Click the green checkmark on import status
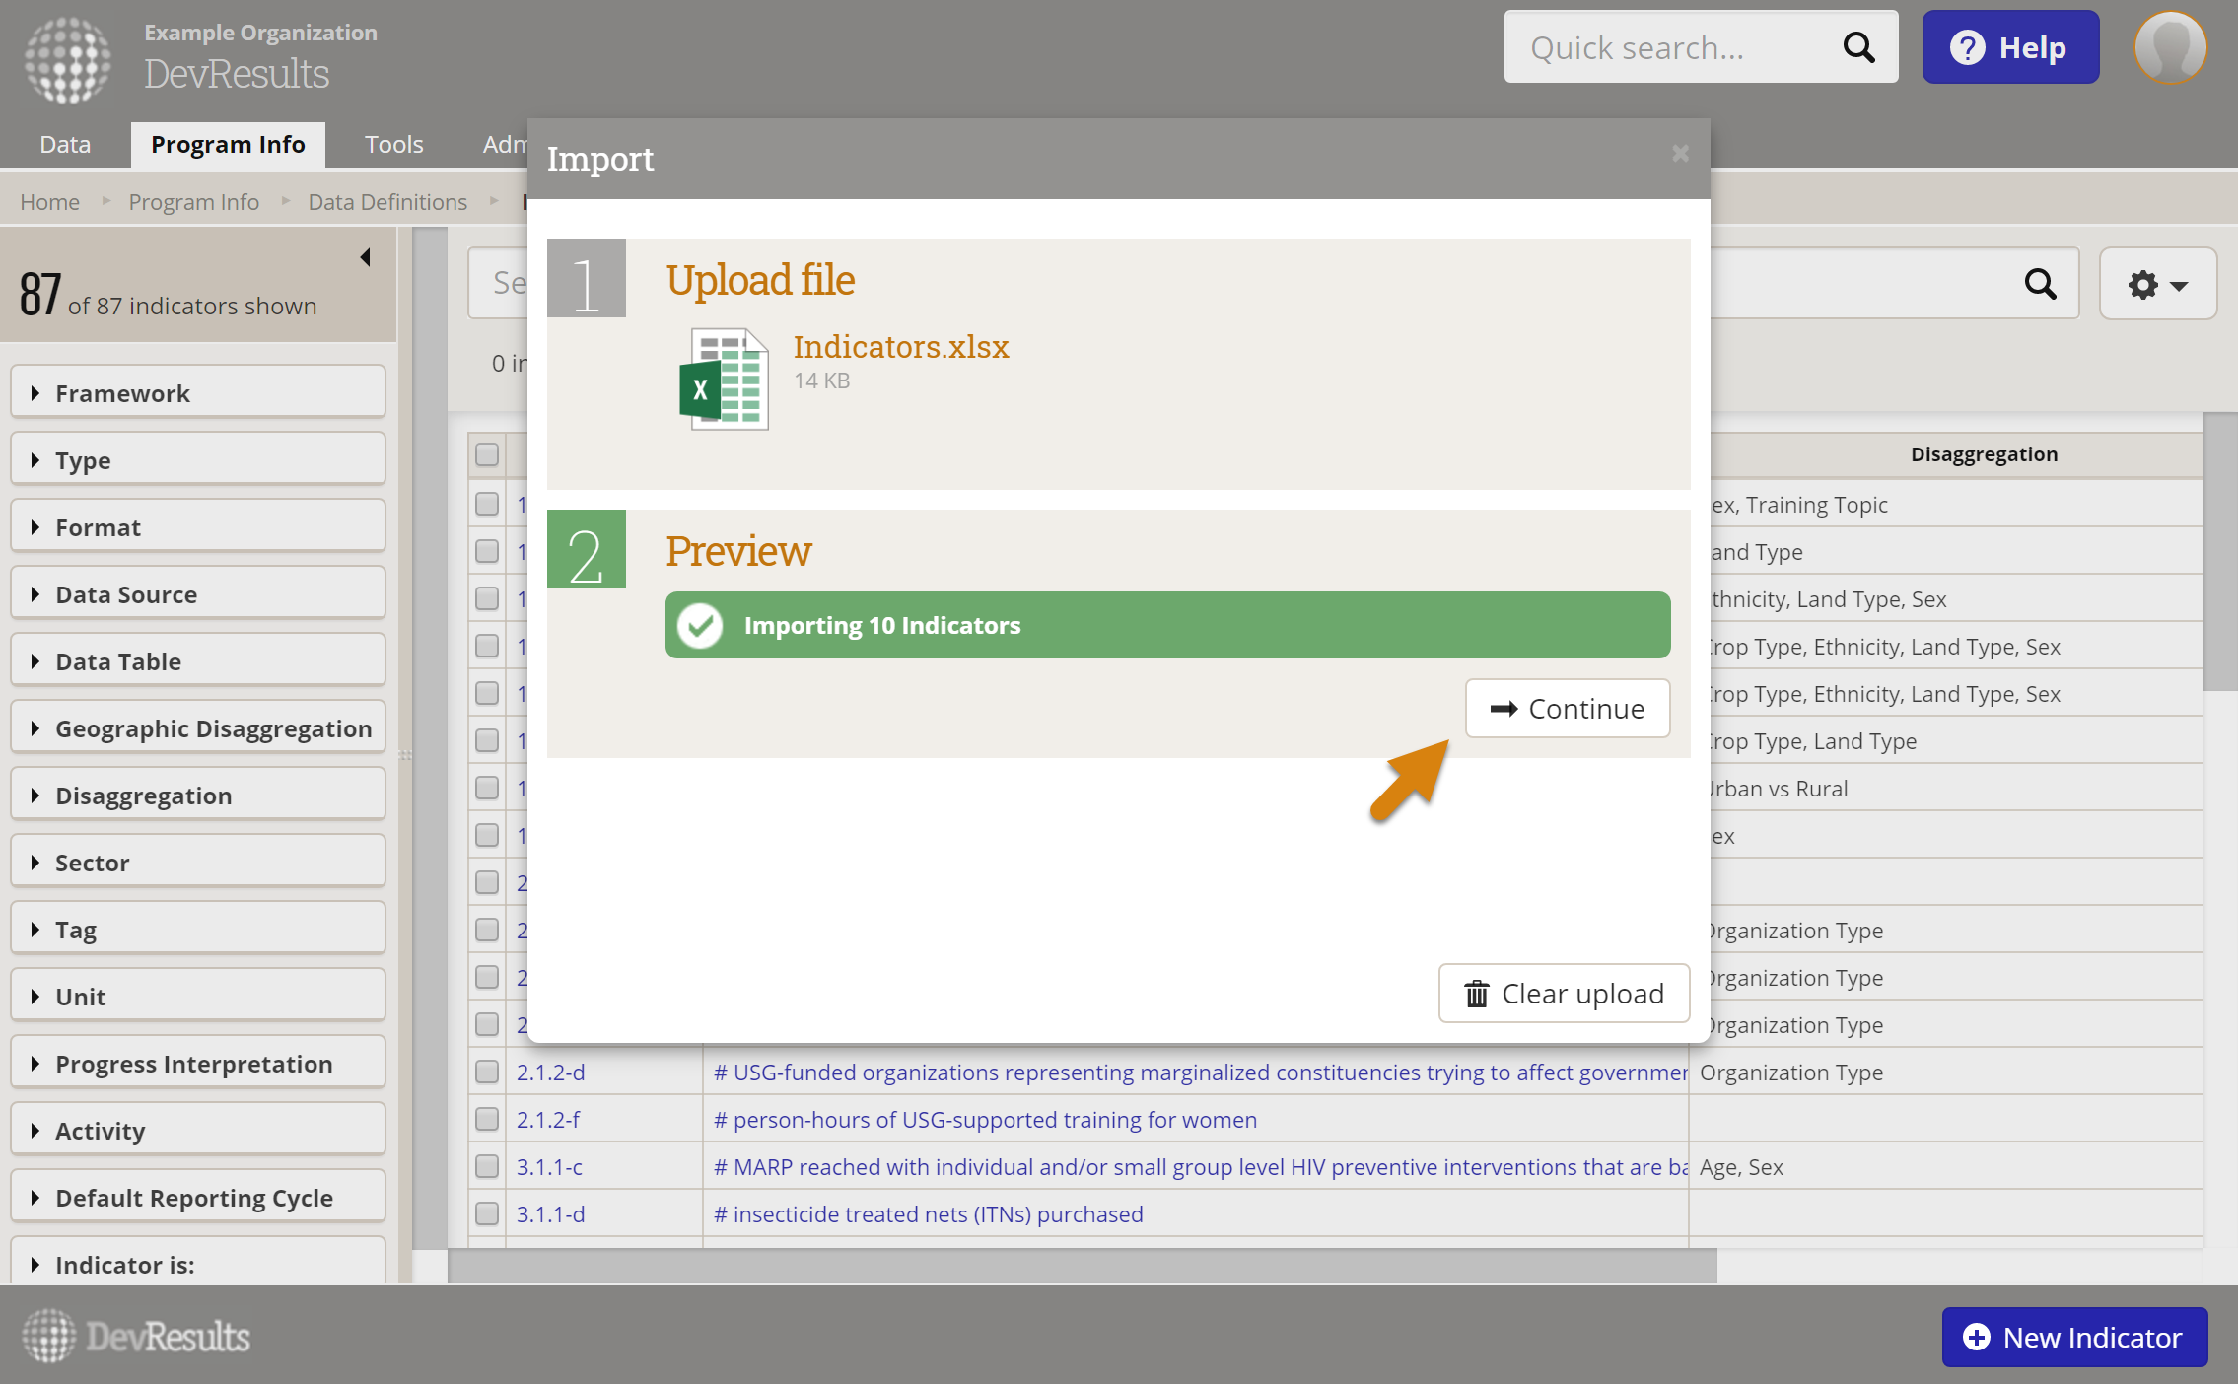This screenshot has height=1384, width=2238. 701,625
